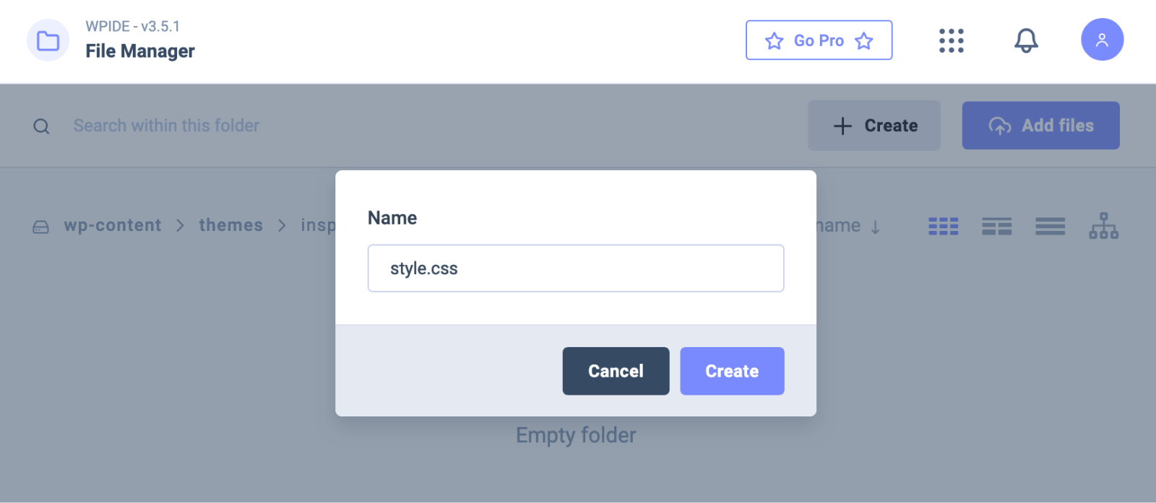Open the folder tree view icon

click(1103, 226)
